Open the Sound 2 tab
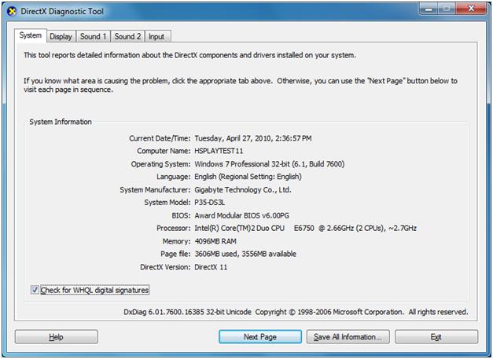The height and width of the screenshot is (359, 493). tap(127, 36)
